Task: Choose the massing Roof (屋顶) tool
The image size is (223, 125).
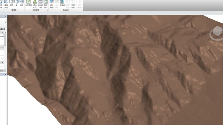Action: click(x=11, y=3)
